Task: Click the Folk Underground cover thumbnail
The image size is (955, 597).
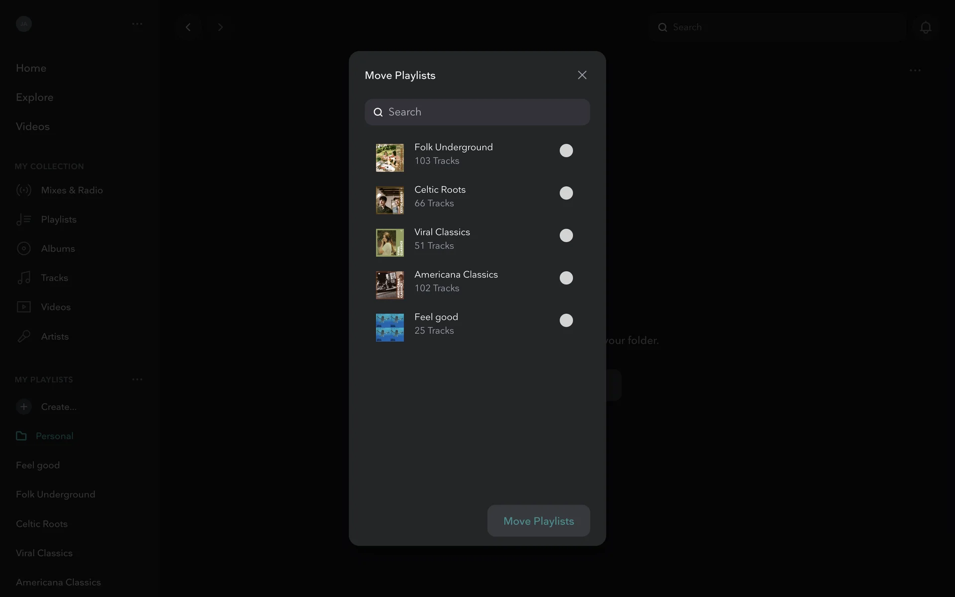Action: coord(389,158)
